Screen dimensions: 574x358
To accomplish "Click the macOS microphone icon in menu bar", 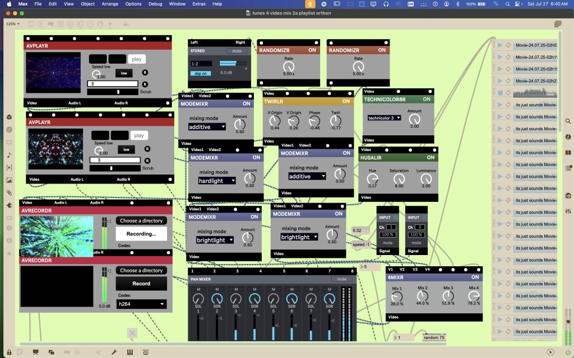I will pos(309,4).
